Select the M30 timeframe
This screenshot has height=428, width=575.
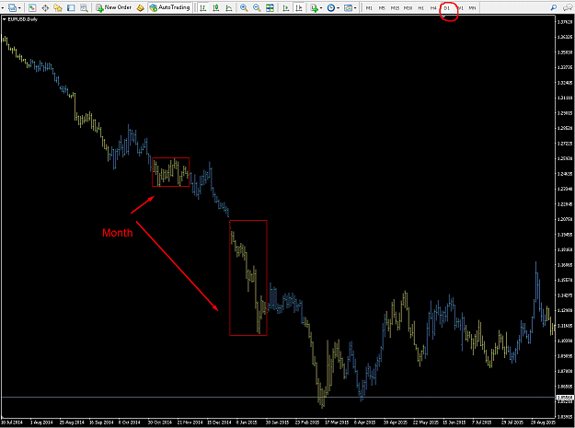click(408, 7)
